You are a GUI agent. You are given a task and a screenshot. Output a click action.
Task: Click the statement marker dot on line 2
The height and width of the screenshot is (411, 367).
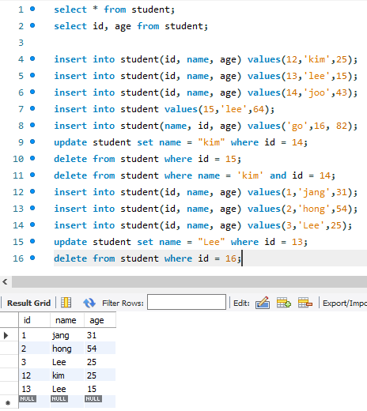32,25
